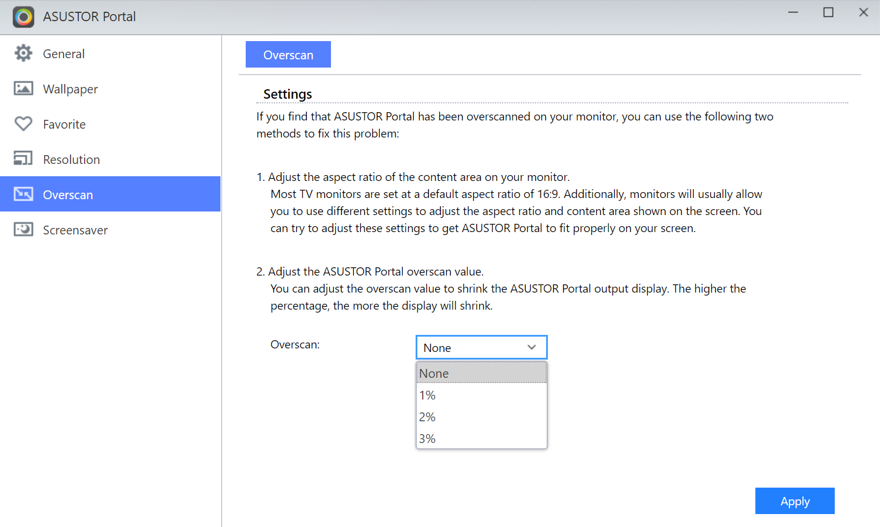880x527 pixels.
Task: Choose None in overscan list
Action: [481, 373]
